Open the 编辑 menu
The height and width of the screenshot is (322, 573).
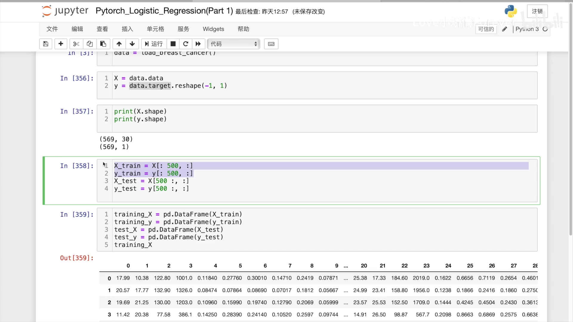pyautogui.click(x=77, y=29)
